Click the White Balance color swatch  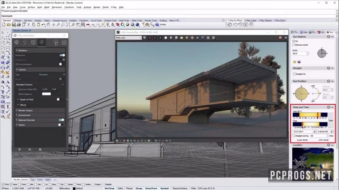click(x=46, y=94)
